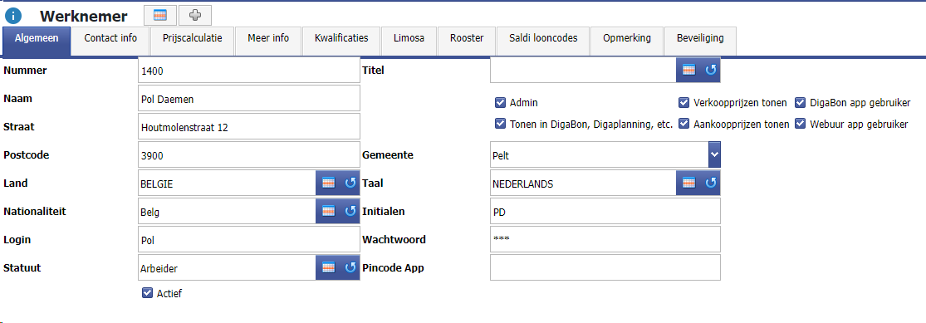Click the Nummer field containing 1400
Viewport: 926px width, 323px height.
pyautogui.click(x=248, y=71)
